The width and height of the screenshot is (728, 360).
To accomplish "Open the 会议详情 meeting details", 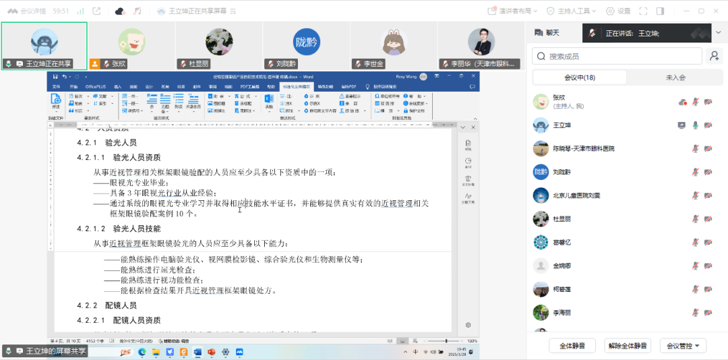I will click(26, 11).
